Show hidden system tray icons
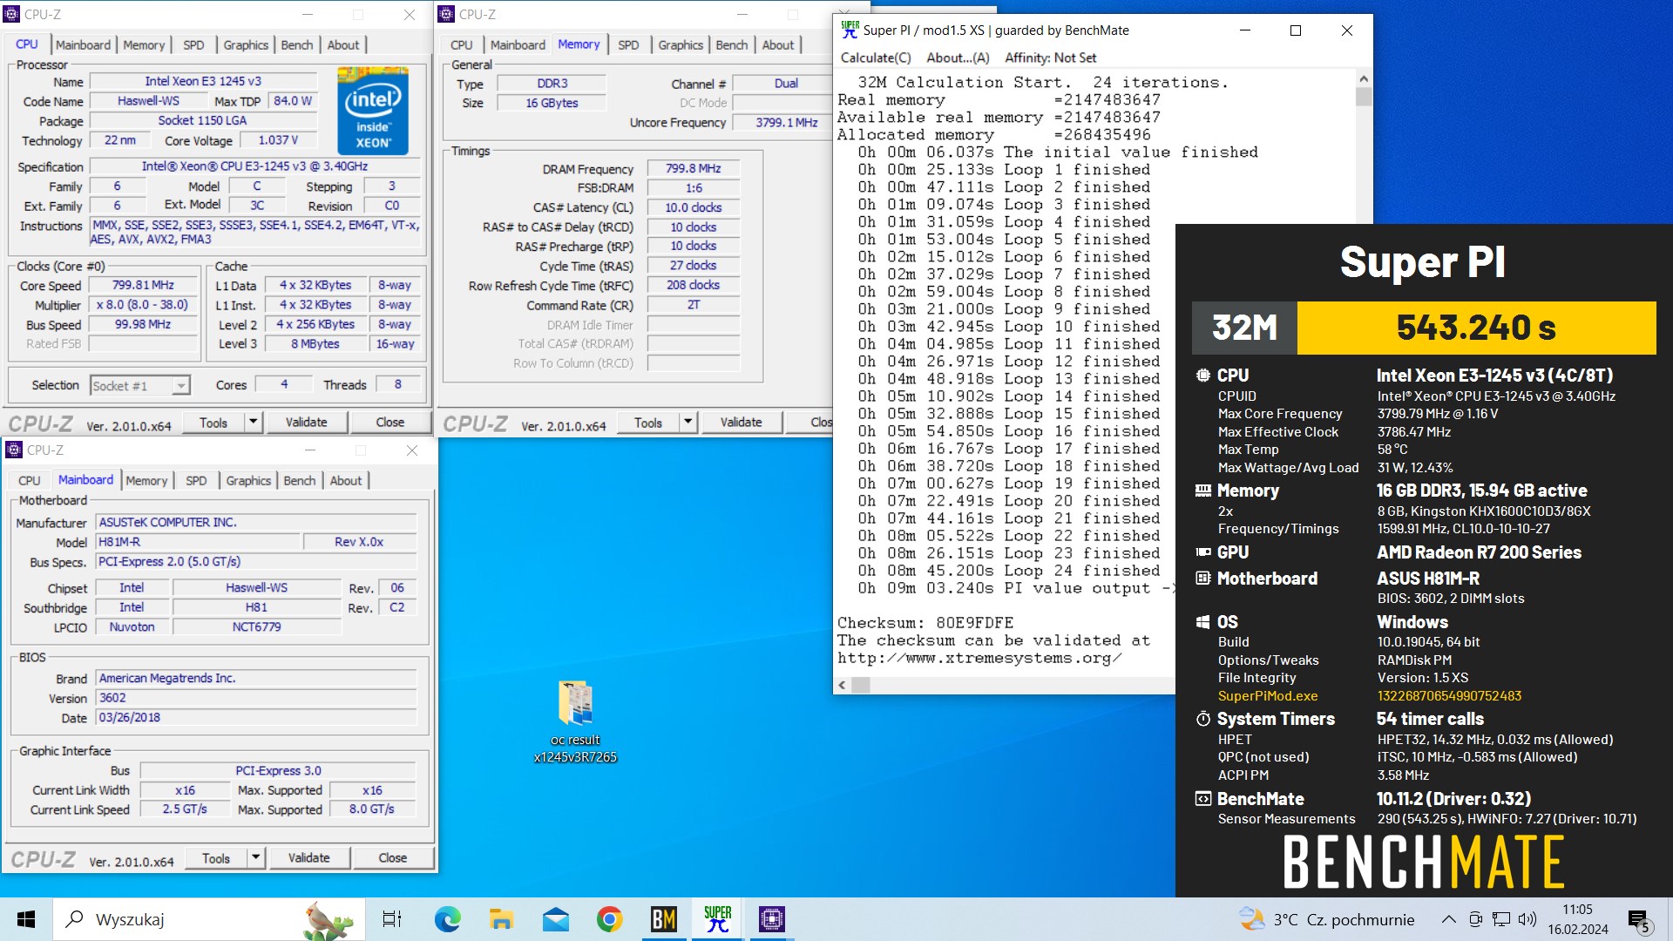 tap(1448, 919)
